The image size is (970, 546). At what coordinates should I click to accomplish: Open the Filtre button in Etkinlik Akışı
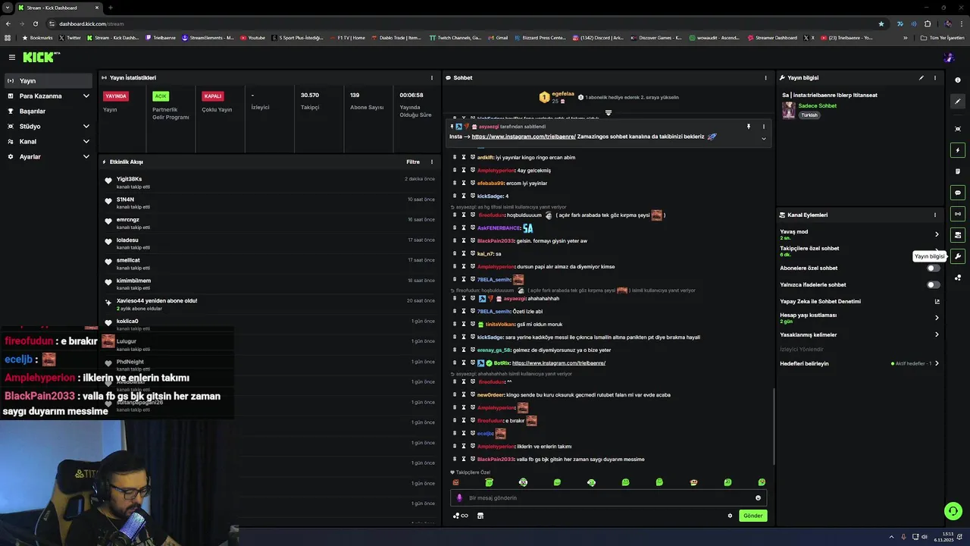pyautogui.click(x=413, y=162)
